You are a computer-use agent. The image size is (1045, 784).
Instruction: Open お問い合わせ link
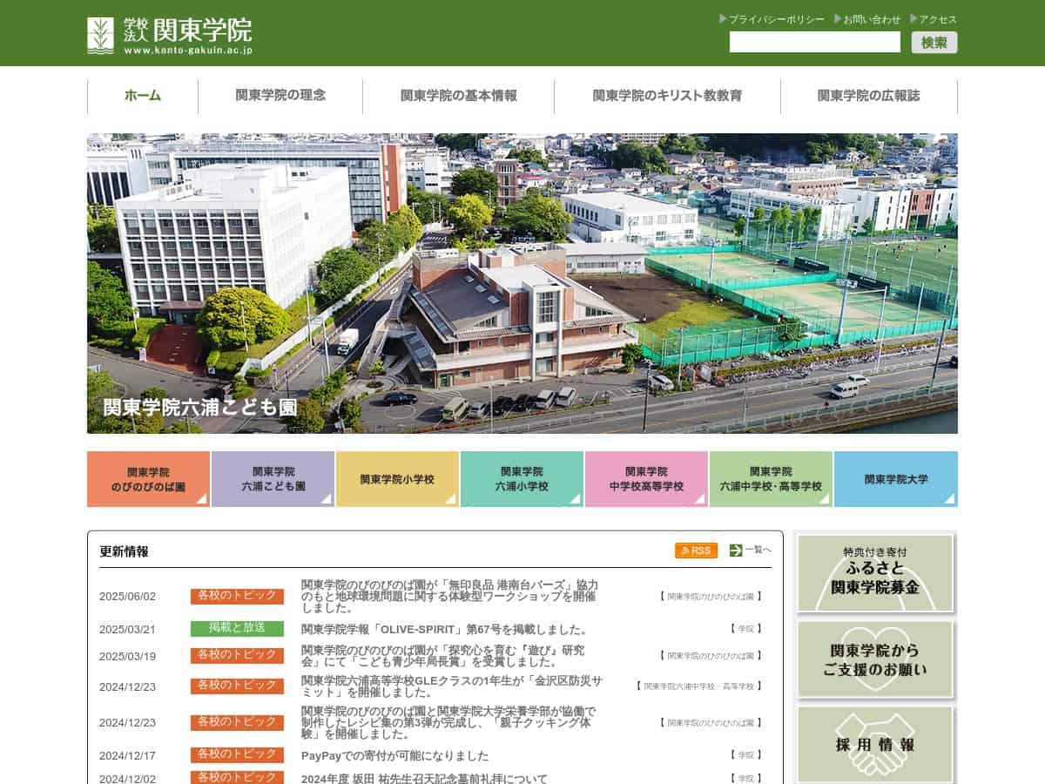867,19
